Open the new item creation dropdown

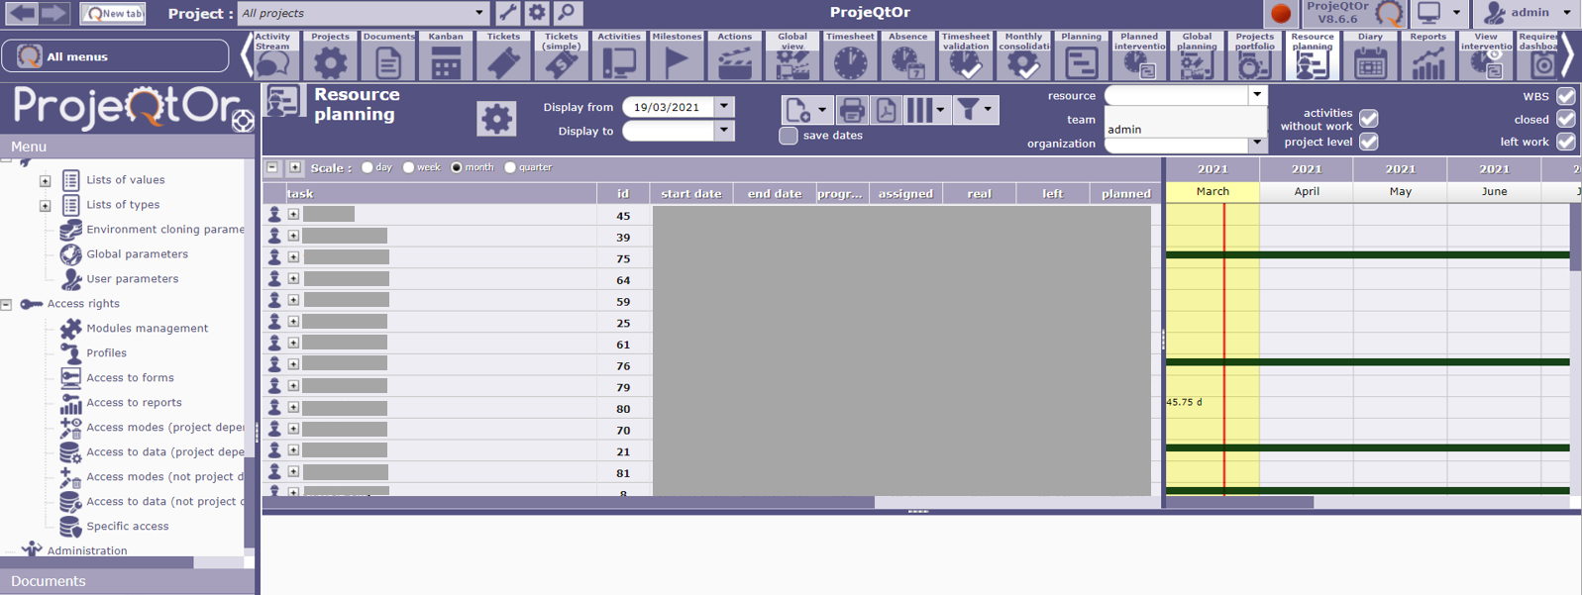click(x=806, y=110)
